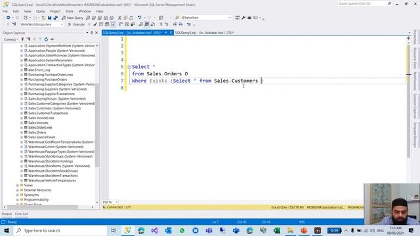Viewport: 420px width, 236px height.
Task: Click the taskbar search box
Action: click(x=60, y=230)
